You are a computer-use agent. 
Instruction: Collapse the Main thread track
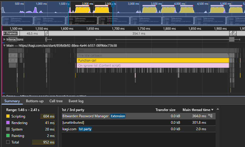4,46
